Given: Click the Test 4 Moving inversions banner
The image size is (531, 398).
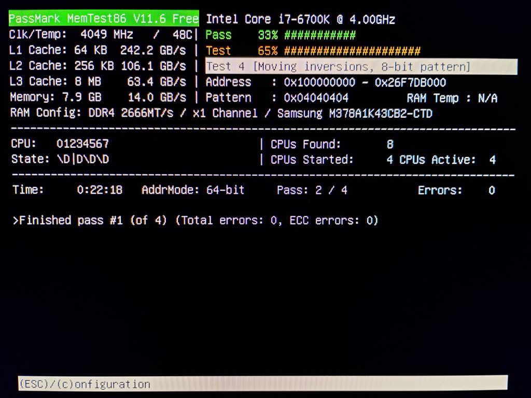Looking at the screenshot, I should click(361, 66).
